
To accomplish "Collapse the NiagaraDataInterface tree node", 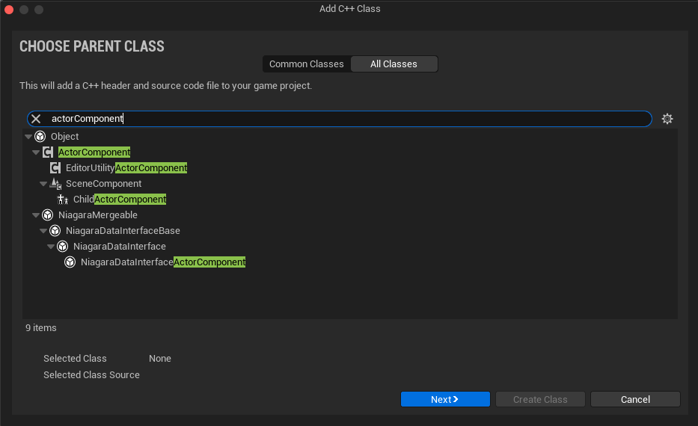I will pos(51,247).
